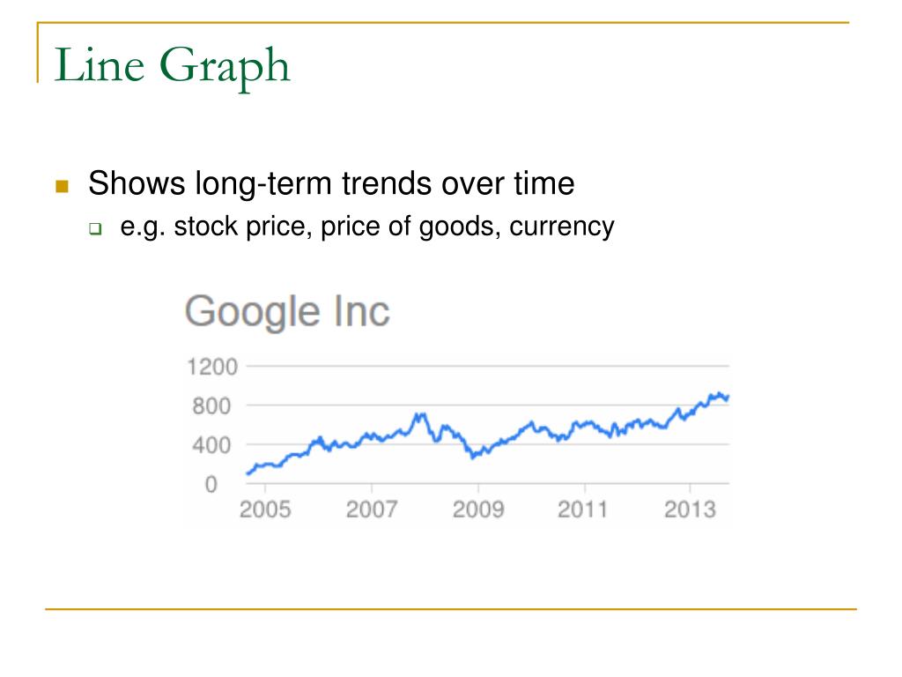Viewport: 902px width, 677px height.
Task: Select the 2013 x-axis year label
Action: [690, 510]
